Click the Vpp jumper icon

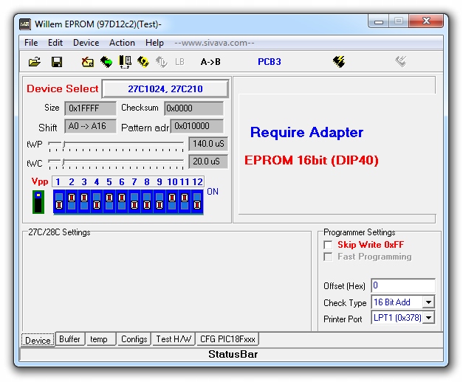point(38,202)
